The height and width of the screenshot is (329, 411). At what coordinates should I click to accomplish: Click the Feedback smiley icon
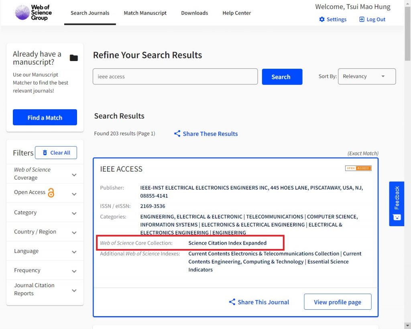pos(397,217)
